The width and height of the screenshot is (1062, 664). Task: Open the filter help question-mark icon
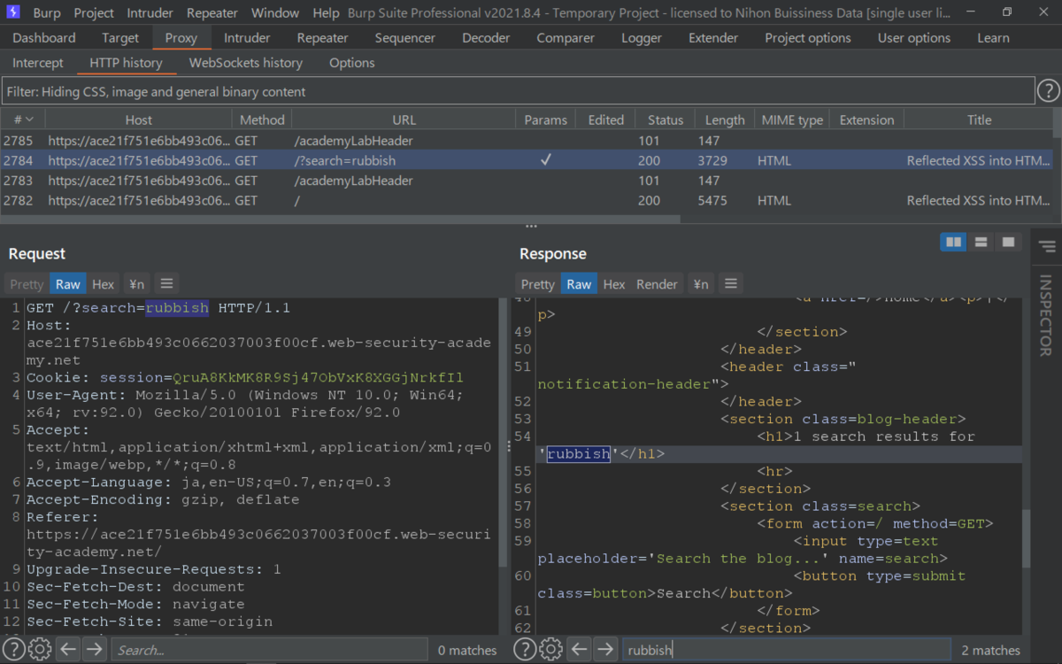pos(1048,90)
